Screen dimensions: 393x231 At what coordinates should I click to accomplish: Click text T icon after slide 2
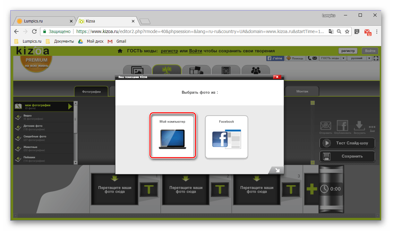(220, 189)
